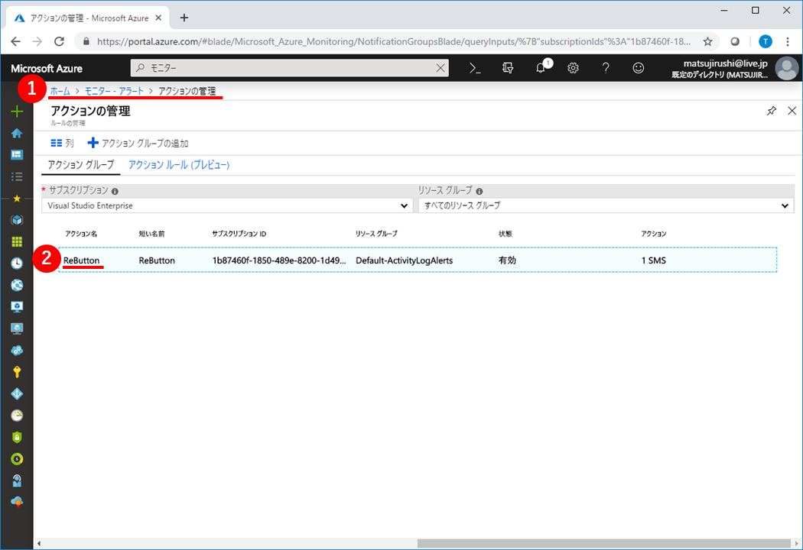Click the Favorites star in sidebar
Screen dimensions: 803x550
pyautogui.click(x=17, y=198)
